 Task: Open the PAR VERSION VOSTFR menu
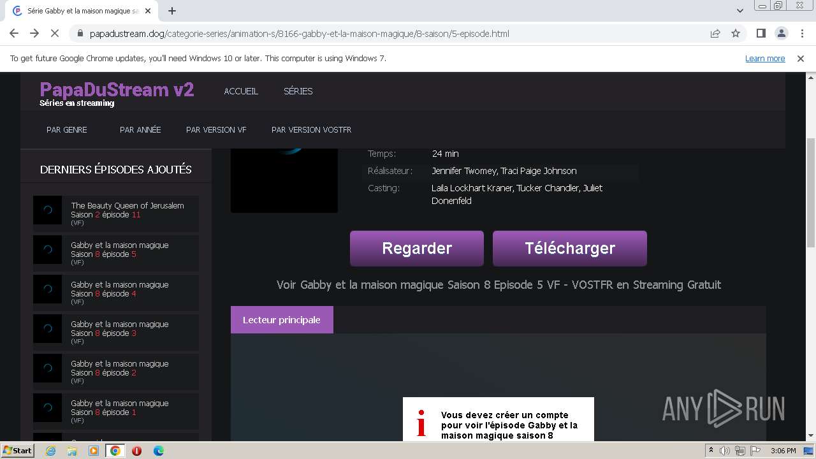click(311, 129)
